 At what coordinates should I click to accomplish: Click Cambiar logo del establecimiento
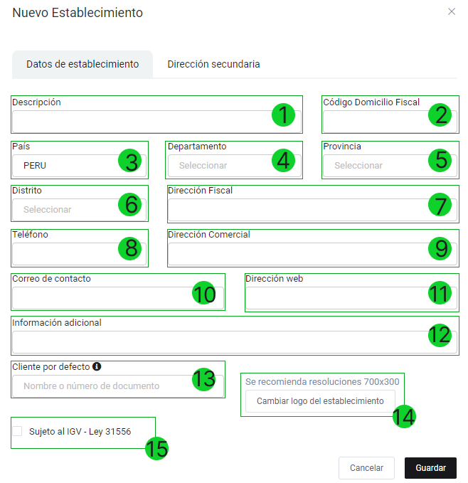(x=320, y=401)
